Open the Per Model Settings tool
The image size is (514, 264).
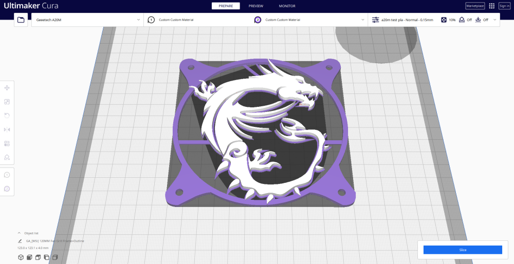click(7, 143)
